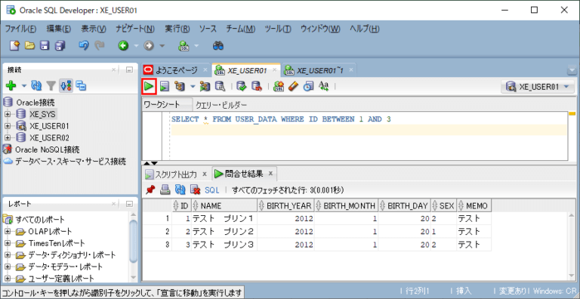
Task: Click the New file icon
Action: [x=14, y=46]
